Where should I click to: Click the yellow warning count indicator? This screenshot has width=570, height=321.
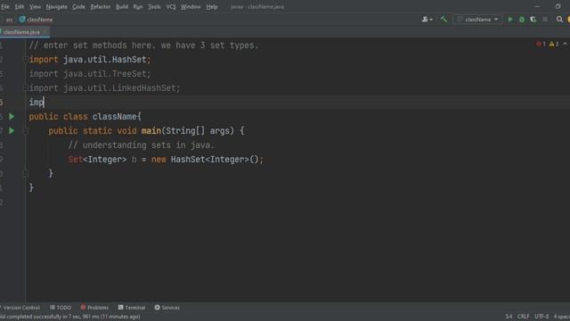pyautogui.click(x=554, y=44)
